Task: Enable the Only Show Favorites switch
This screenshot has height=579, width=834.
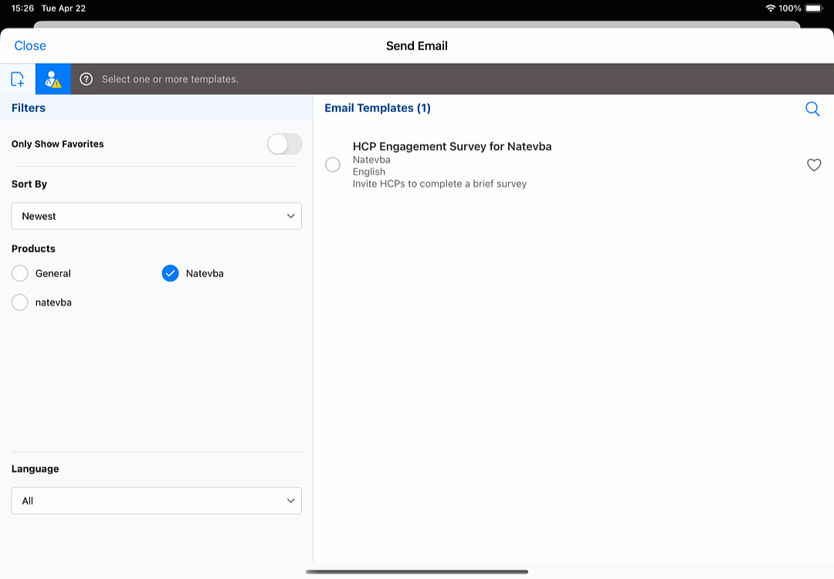Action: click(x=284, y=144)
